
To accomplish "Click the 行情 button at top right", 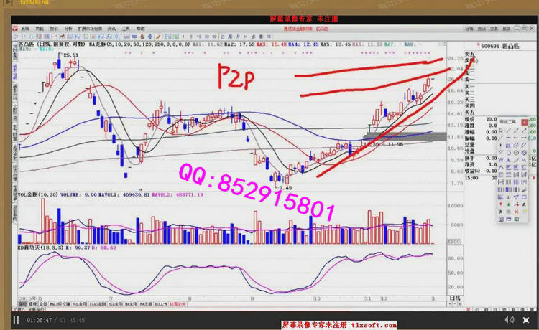I will pyautogui.click(x=469, y=29).
